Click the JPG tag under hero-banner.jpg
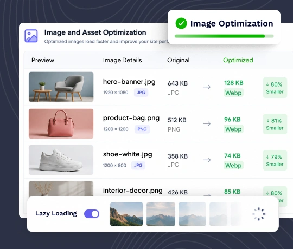Image resolution: width=293 pixels, height=249 pixels. pos(141,93)
